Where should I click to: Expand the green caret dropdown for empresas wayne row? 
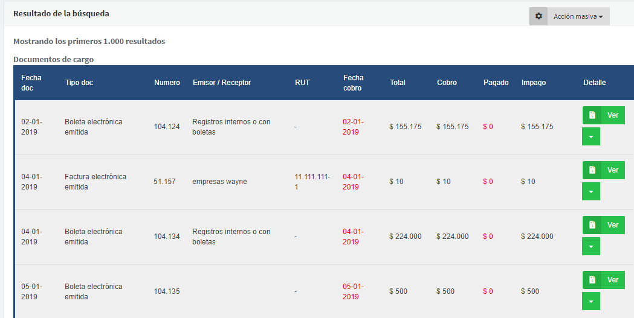(591, 192)
